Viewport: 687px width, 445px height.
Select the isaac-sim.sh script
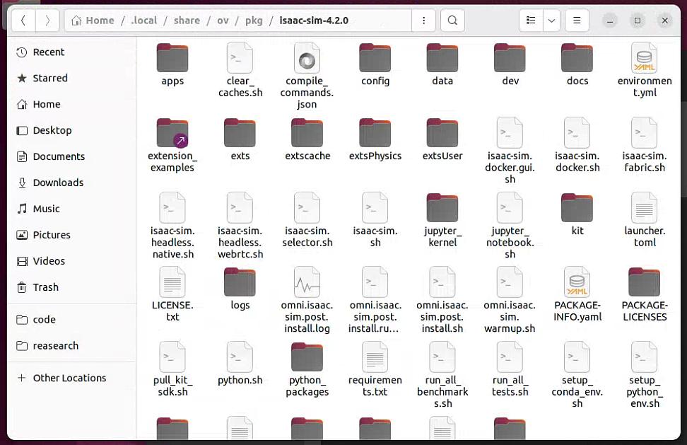(x=375, y=220)
